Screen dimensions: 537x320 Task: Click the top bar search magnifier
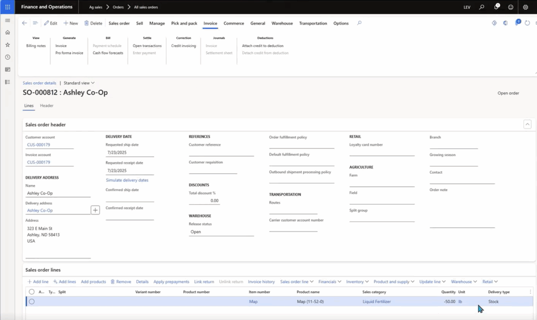[x=481, y=7]
